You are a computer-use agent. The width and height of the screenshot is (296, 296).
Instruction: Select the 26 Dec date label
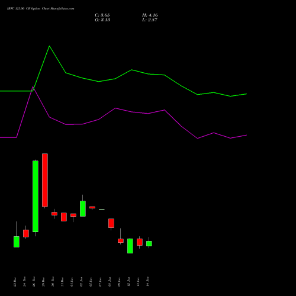34,282
